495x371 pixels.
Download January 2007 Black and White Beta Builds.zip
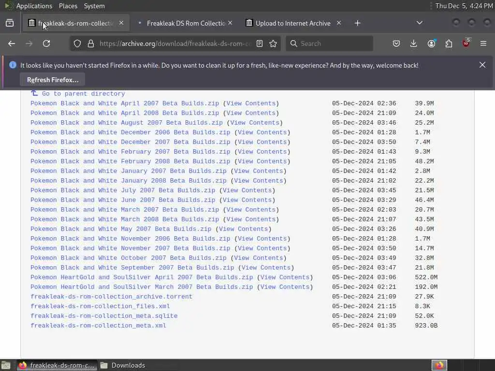pyautogui.click(x=129, y=171)
